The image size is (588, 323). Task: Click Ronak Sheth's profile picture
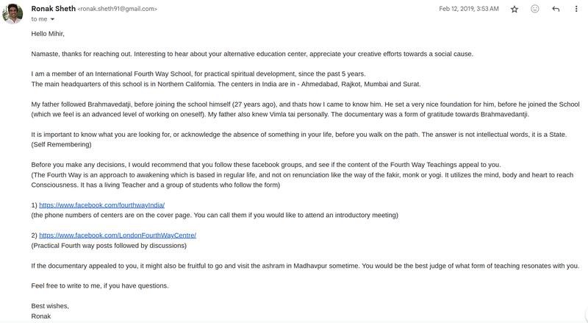[14, 14]
